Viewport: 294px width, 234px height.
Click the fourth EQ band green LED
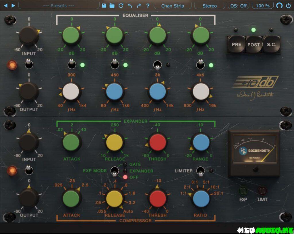tap(211, 65)
